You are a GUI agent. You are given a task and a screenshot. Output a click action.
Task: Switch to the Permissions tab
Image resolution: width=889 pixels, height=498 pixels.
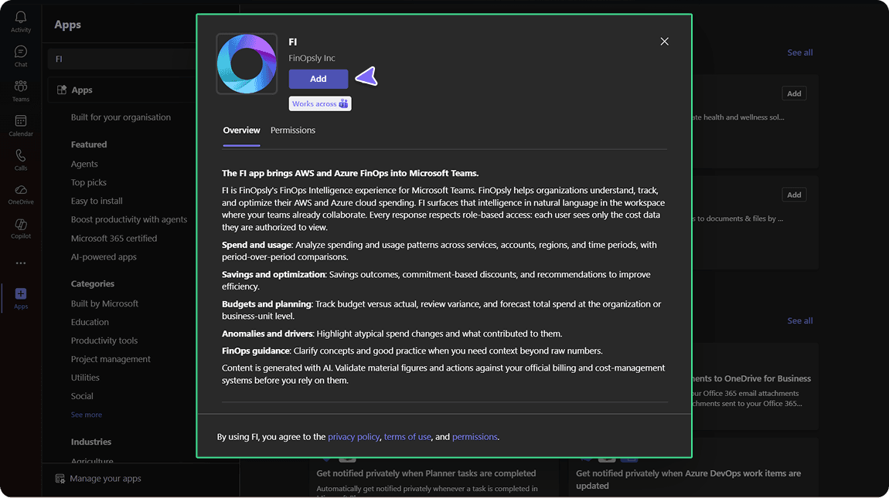292,130
